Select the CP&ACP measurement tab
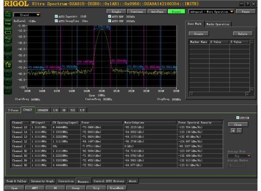 click(28, 110)
